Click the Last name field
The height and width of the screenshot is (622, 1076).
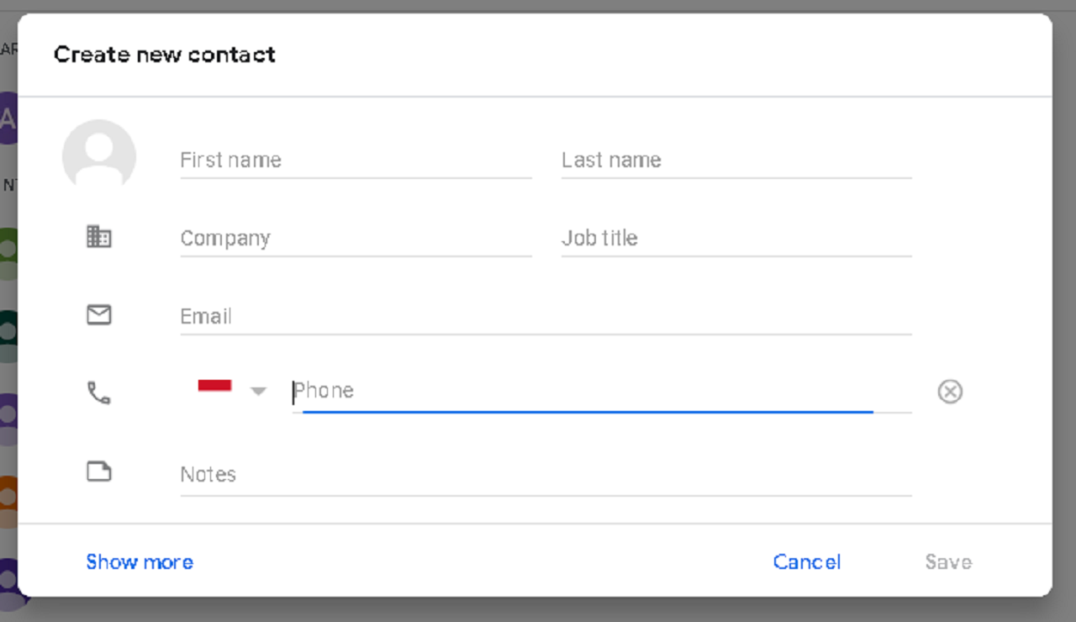(736, 161)
